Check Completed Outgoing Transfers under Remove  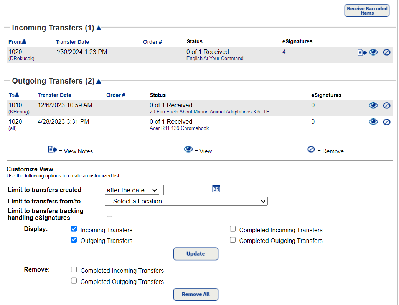[x=74, y=280]
